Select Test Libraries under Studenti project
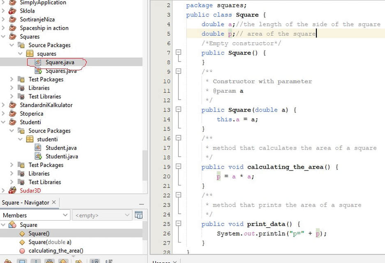 coord(45,182)
